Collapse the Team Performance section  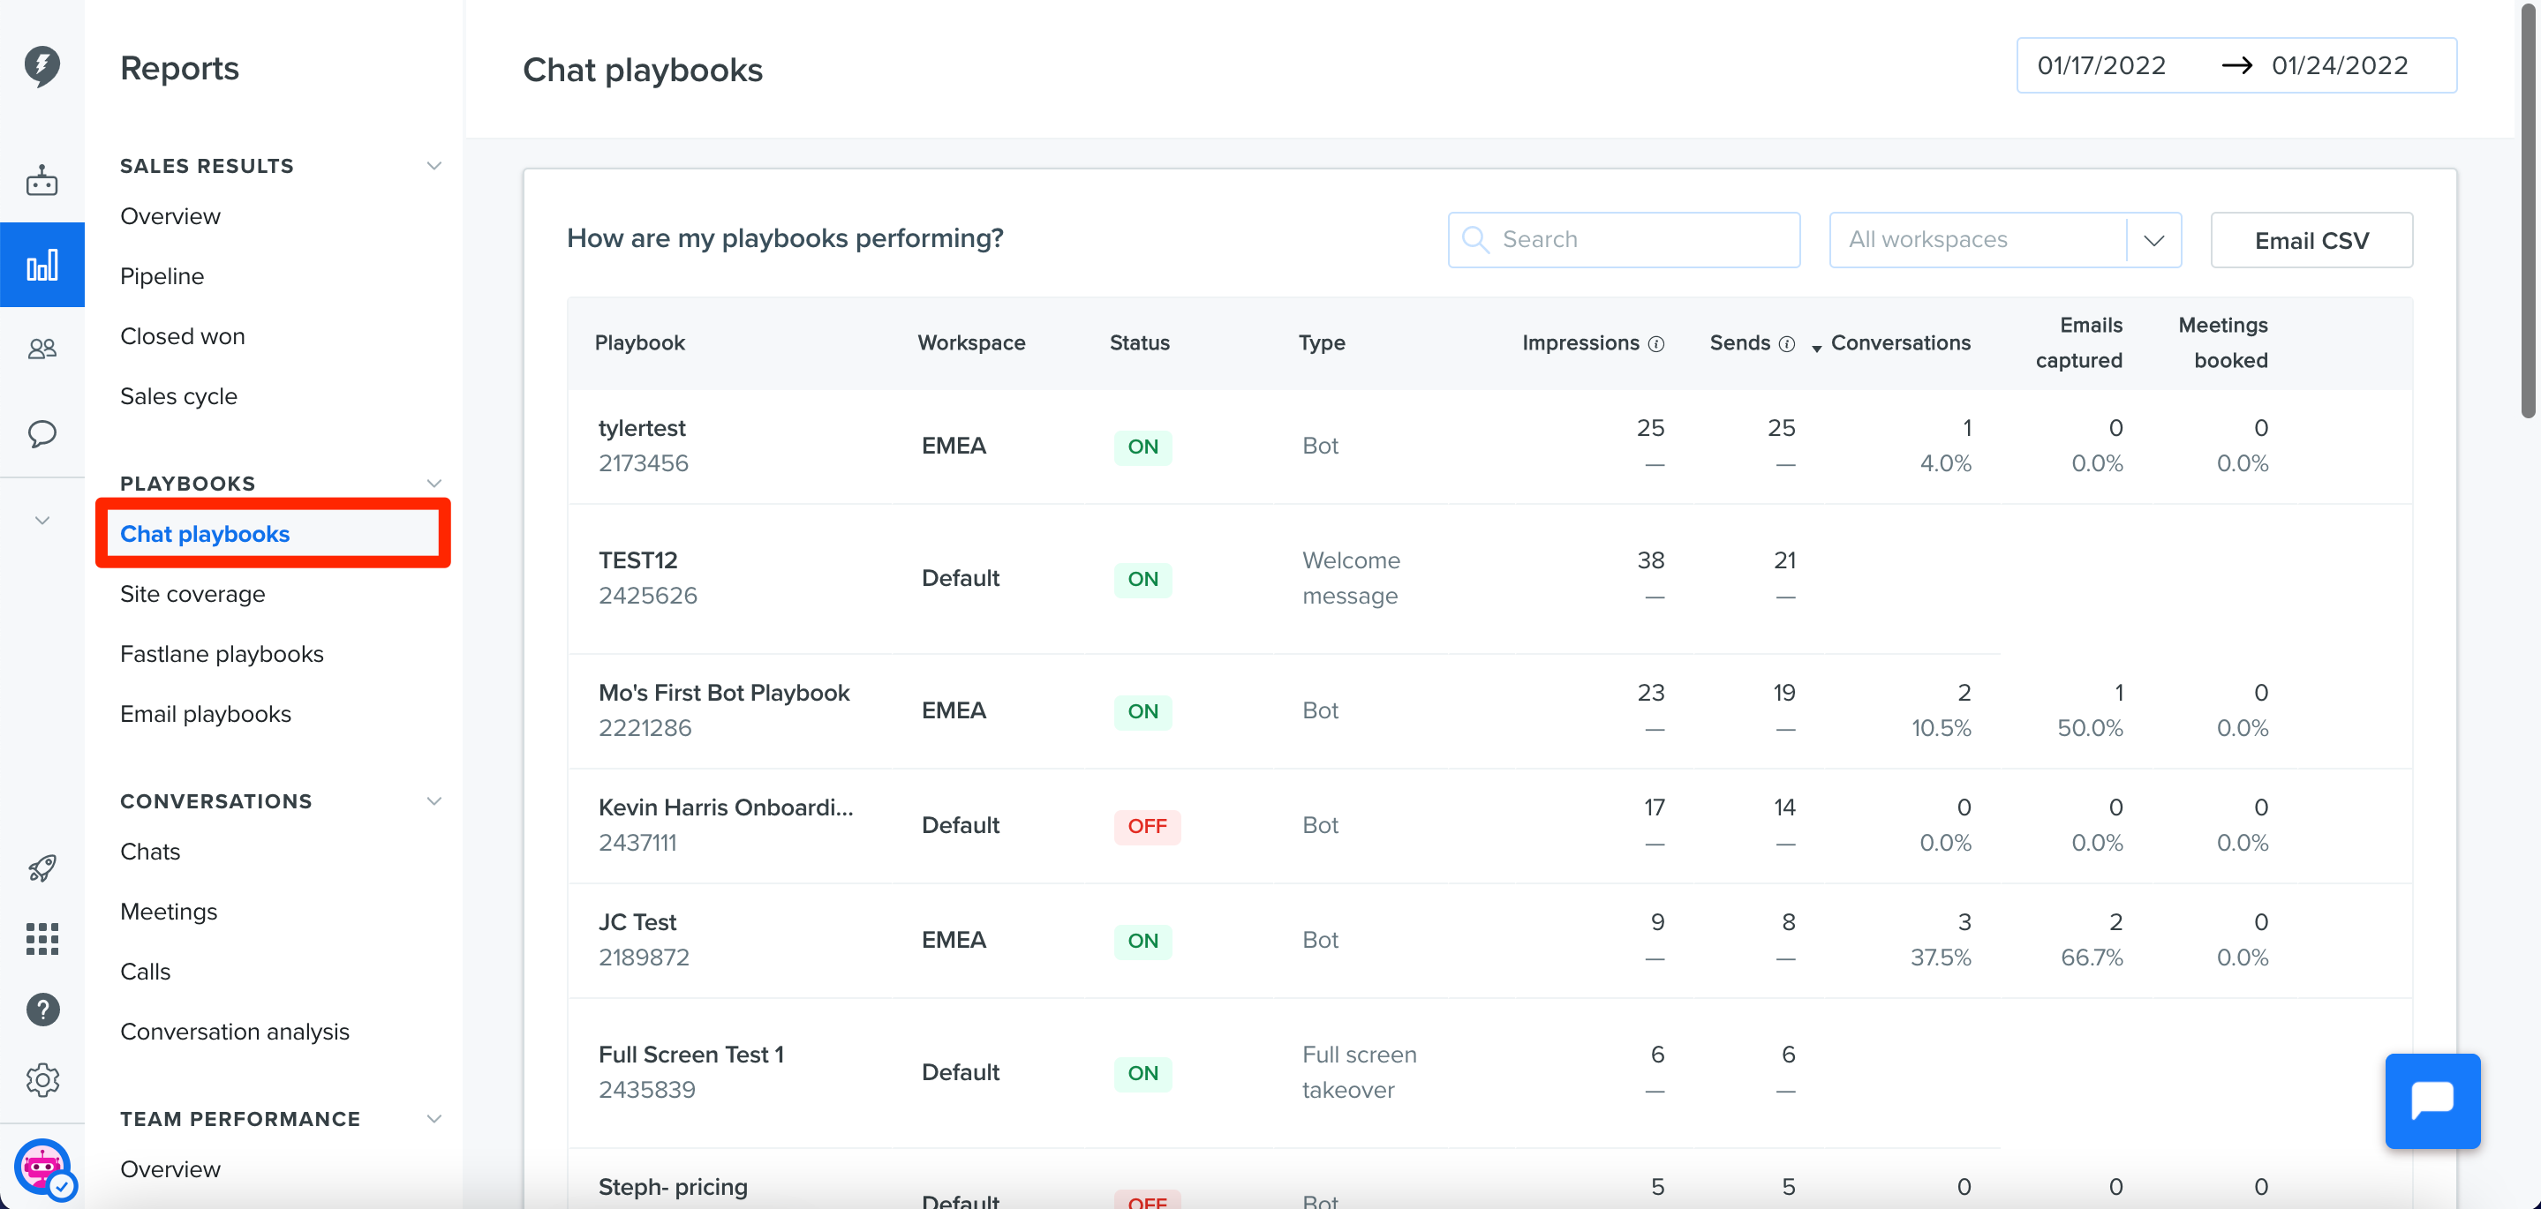433,1118
